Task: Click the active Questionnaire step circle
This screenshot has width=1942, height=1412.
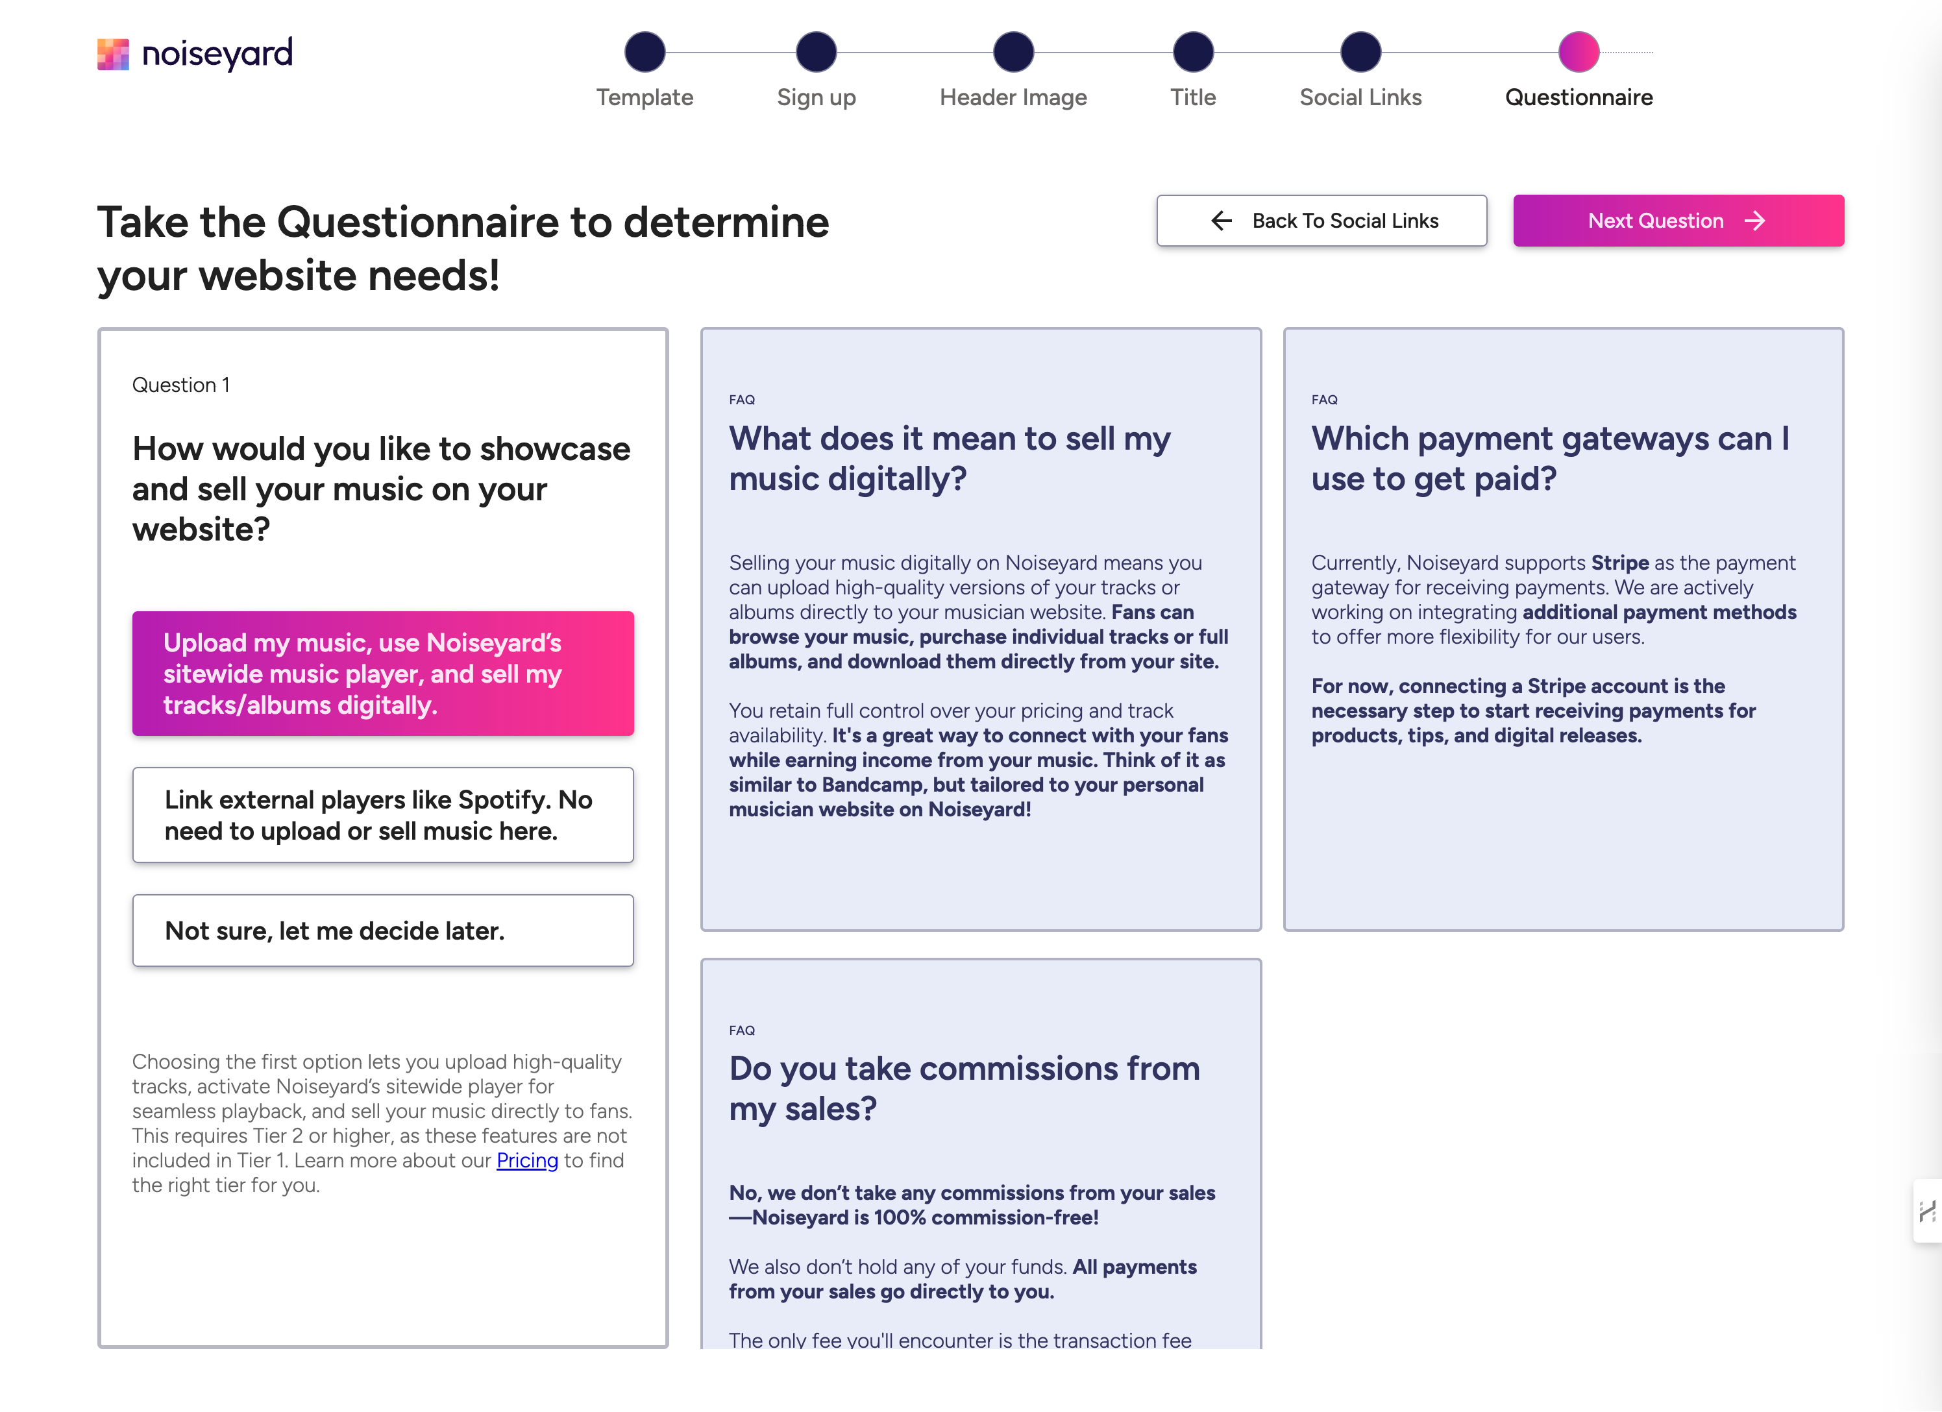Action: pyautogui.click(x=1578, y=52)
